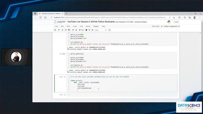The width and height of the screenshot is (203, 114).
Task: Interrupt the kernel with the stop icon
Action: [x=86, y=30]
